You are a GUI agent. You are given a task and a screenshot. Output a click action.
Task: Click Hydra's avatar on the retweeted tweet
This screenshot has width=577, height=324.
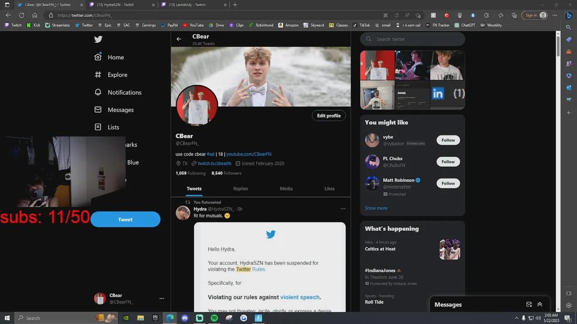coord(183,213)
